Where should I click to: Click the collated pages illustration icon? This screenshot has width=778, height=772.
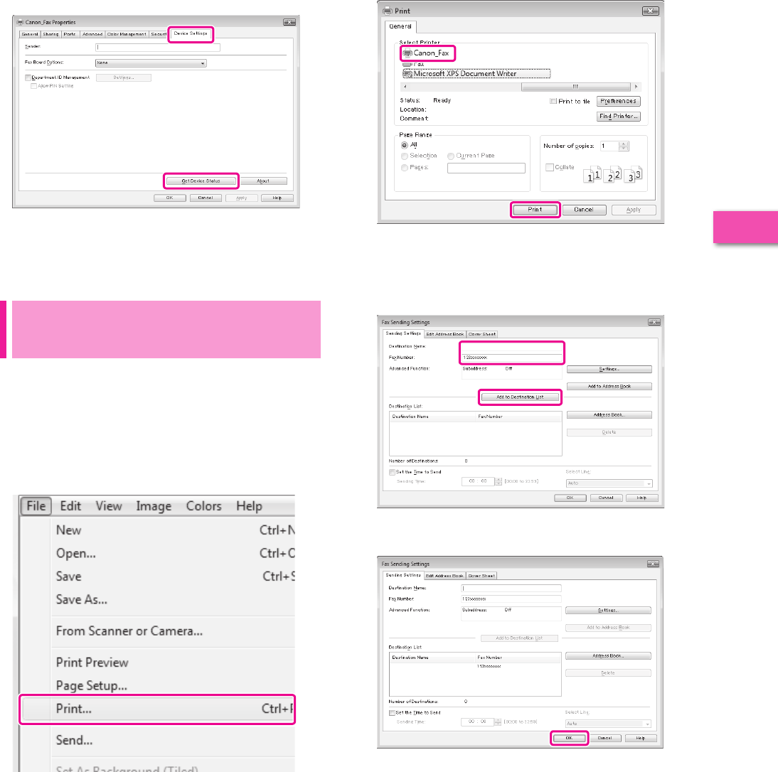tap(613, 174)
